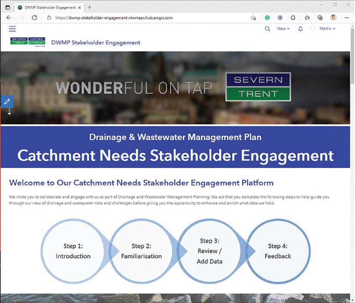Open the notifications bell
Viewport: 355px width, 303px height.
[x=300, y=29]
